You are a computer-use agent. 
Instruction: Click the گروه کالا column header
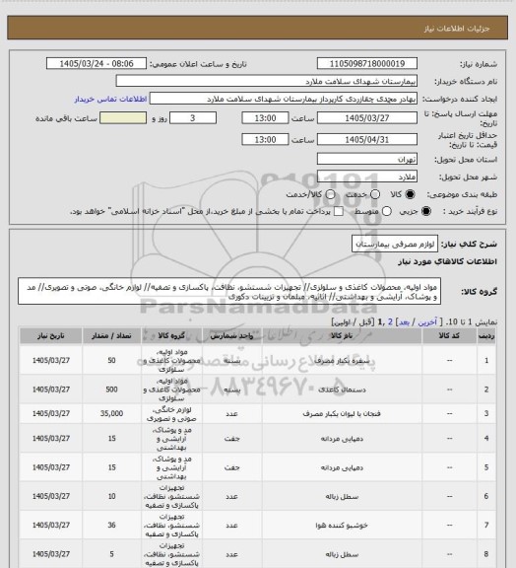tap(171, 336)
